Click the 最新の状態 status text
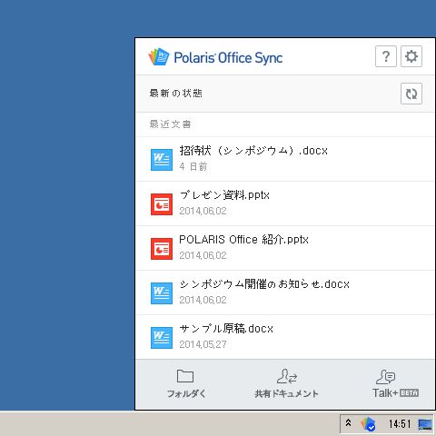The width and height of the screenshot is (436, 436). (175, 94)
